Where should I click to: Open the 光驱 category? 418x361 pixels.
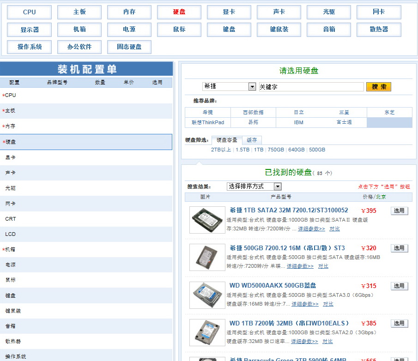coord(329,12)
